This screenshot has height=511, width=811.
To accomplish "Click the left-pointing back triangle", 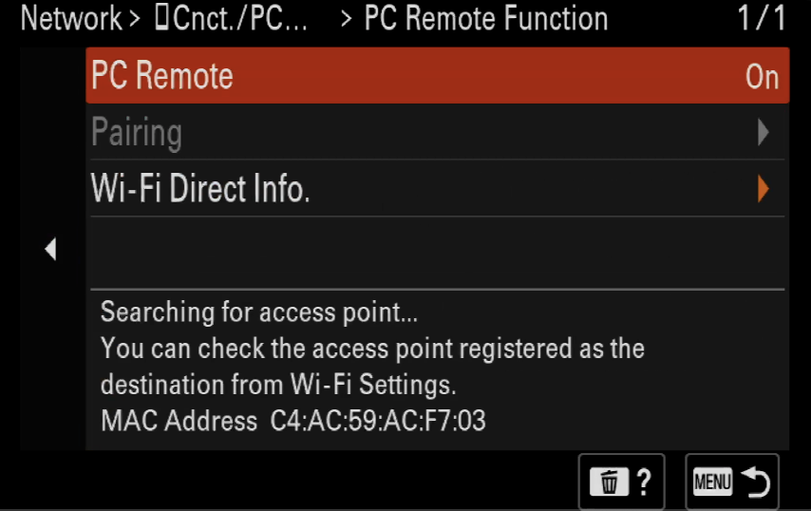I will 50,249.
